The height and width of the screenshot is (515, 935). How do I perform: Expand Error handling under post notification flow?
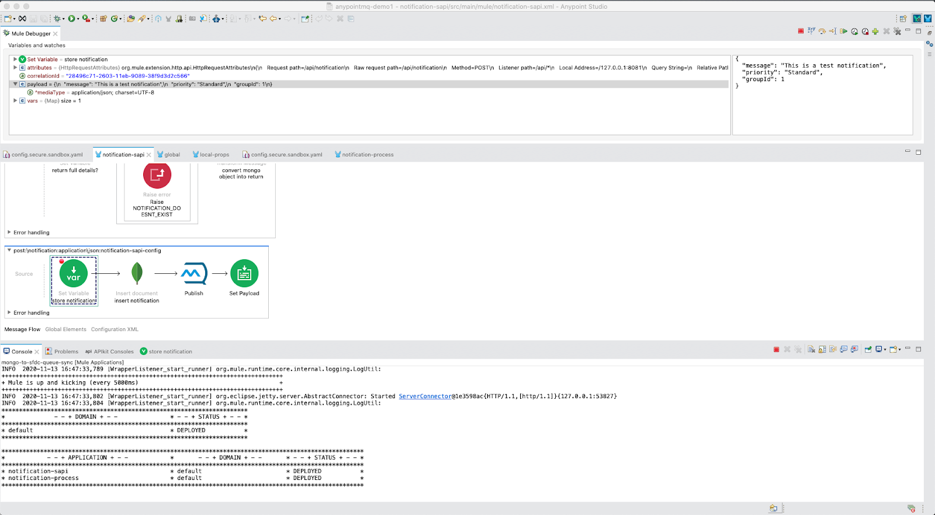click(x=9, y=312)
